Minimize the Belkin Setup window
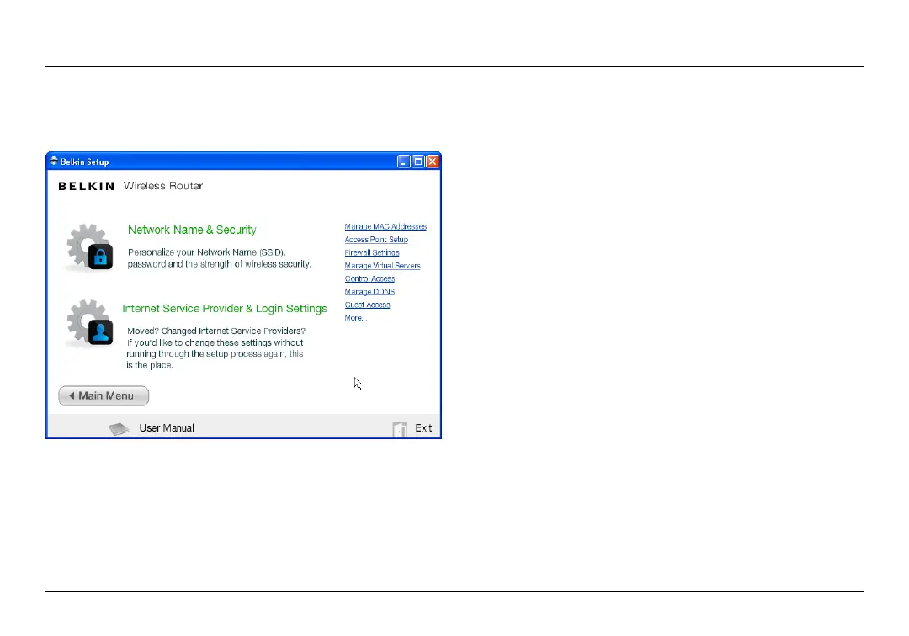Viewport: 909px width, 636px height. pos(403,162)
